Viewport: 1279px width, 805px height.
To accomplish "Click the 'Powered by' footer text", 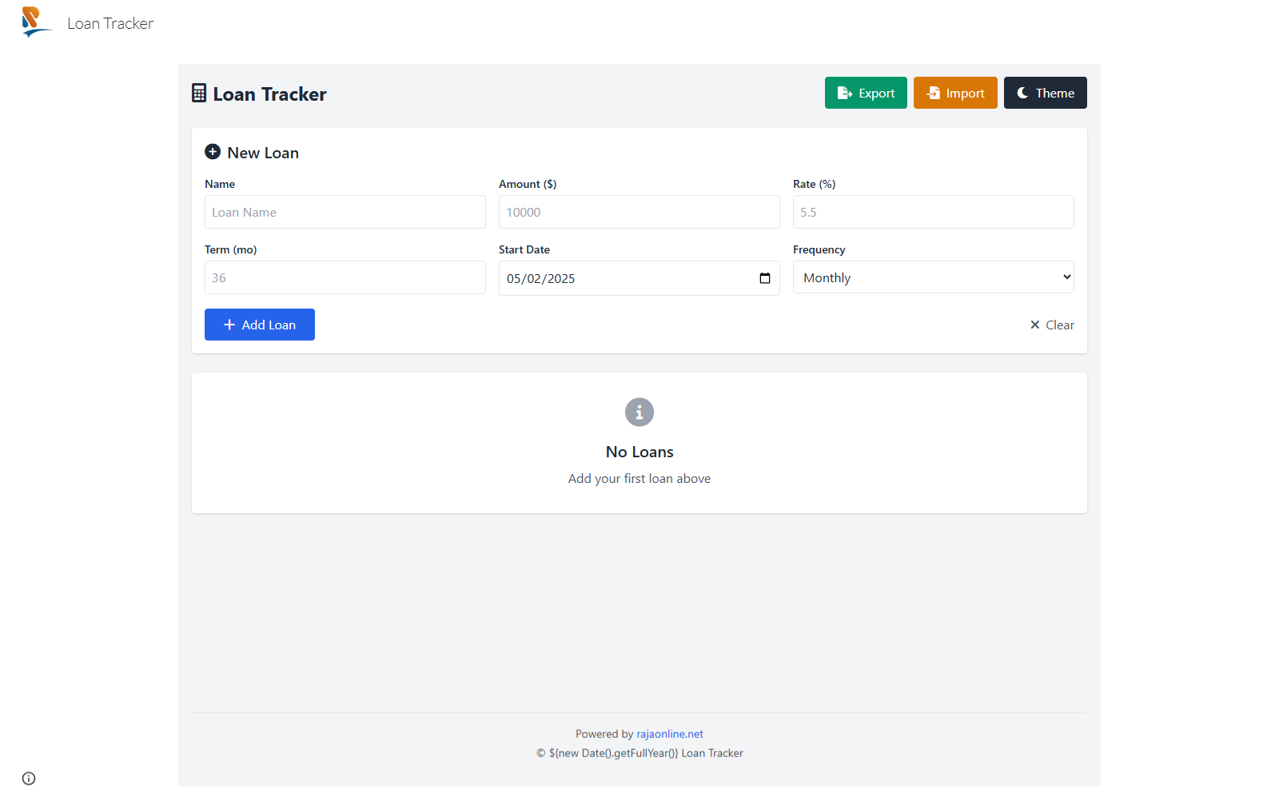I will click(604, 734).
